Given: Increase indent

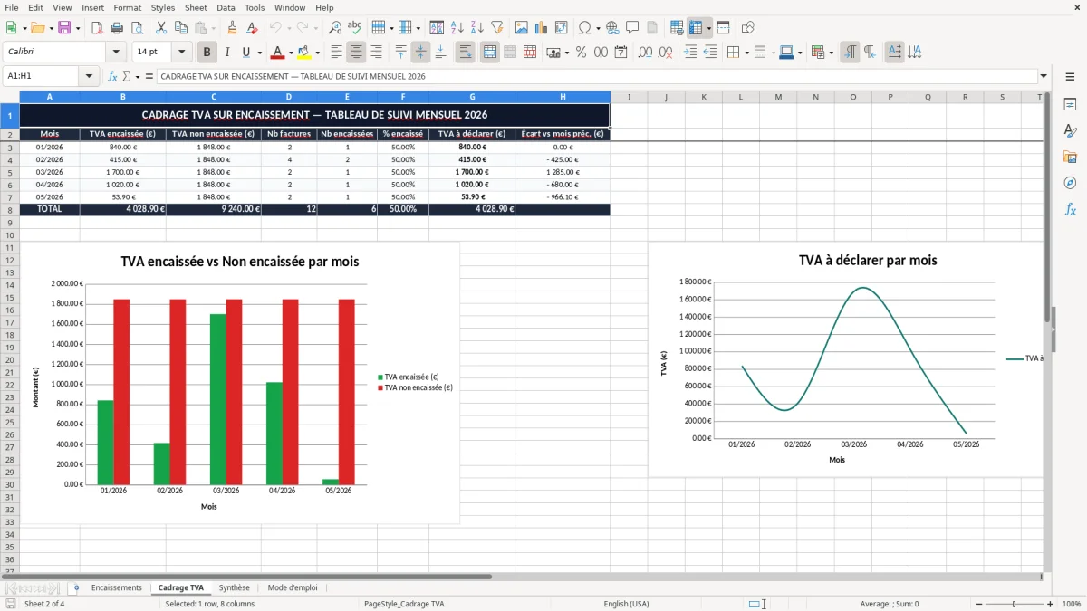Looking at the screenshot, I should pos(691,53).
